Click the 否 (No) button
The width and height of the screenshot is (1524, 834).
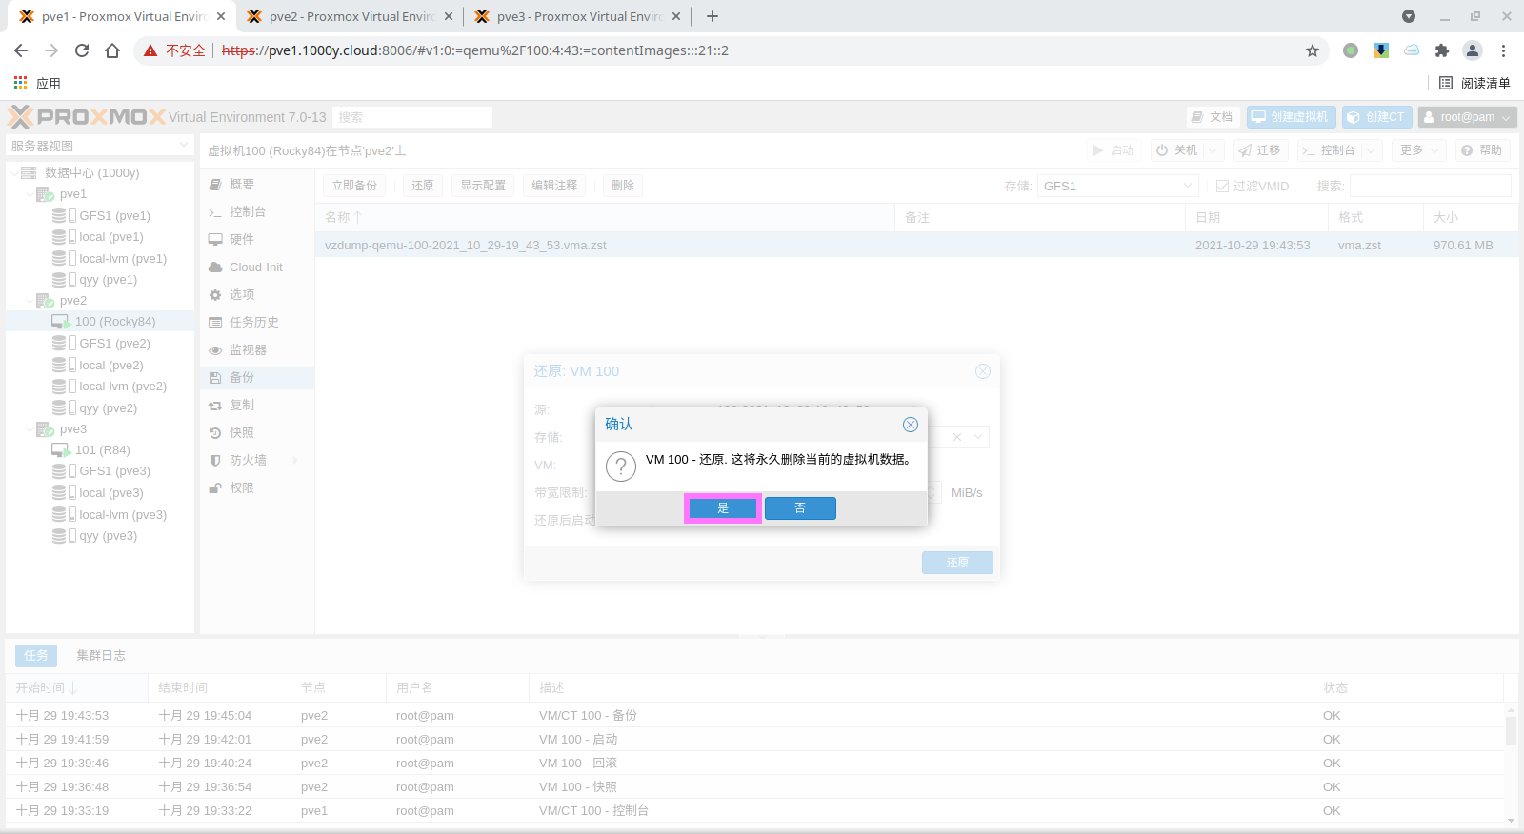pos(800,508)
